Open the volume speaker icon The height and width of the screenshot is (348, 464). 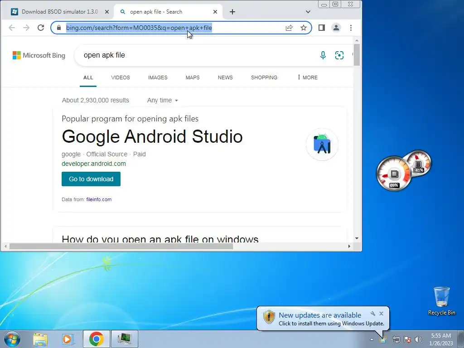[418, 339]
